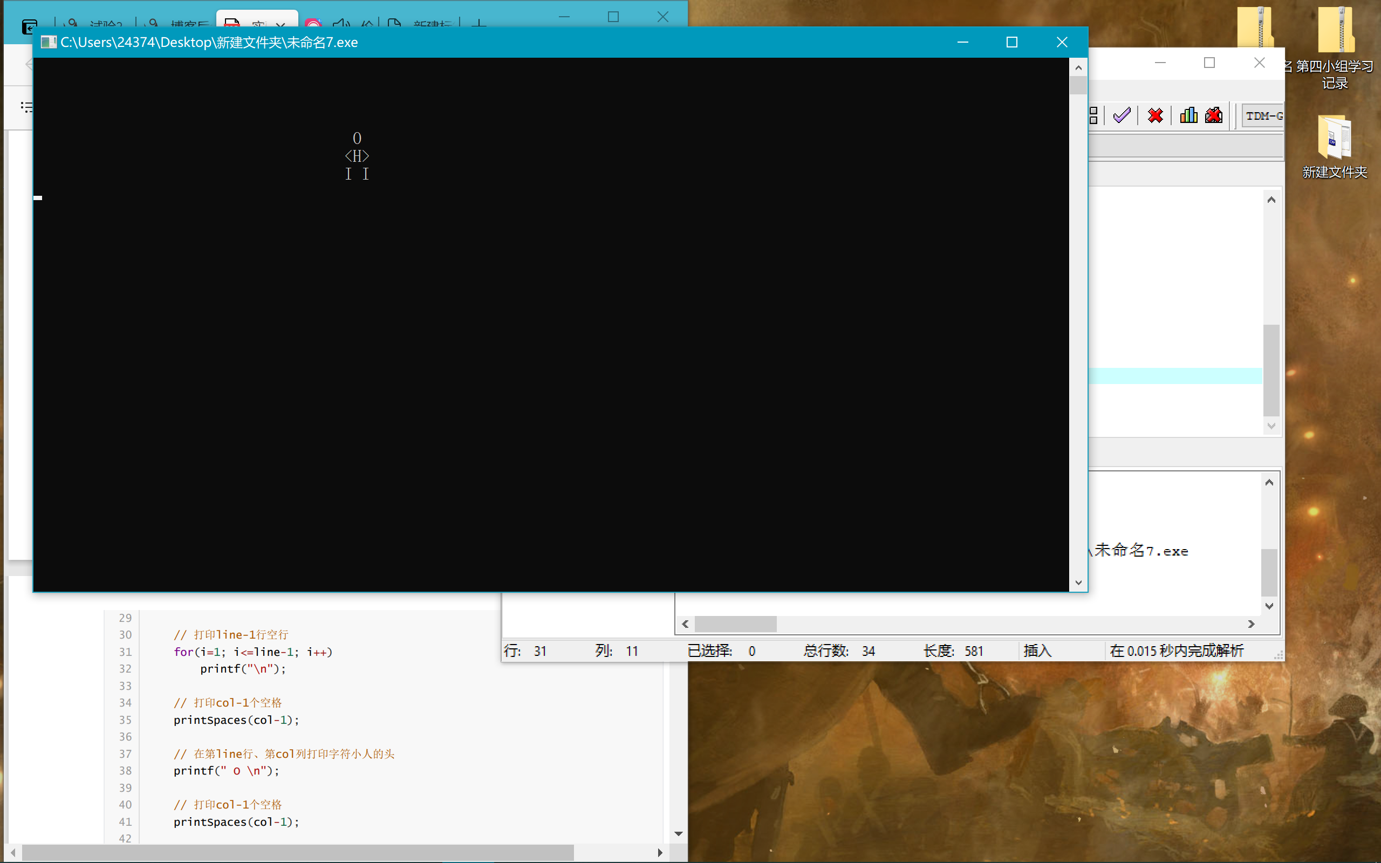Close the active PDF browser tab

coord(280,26)
